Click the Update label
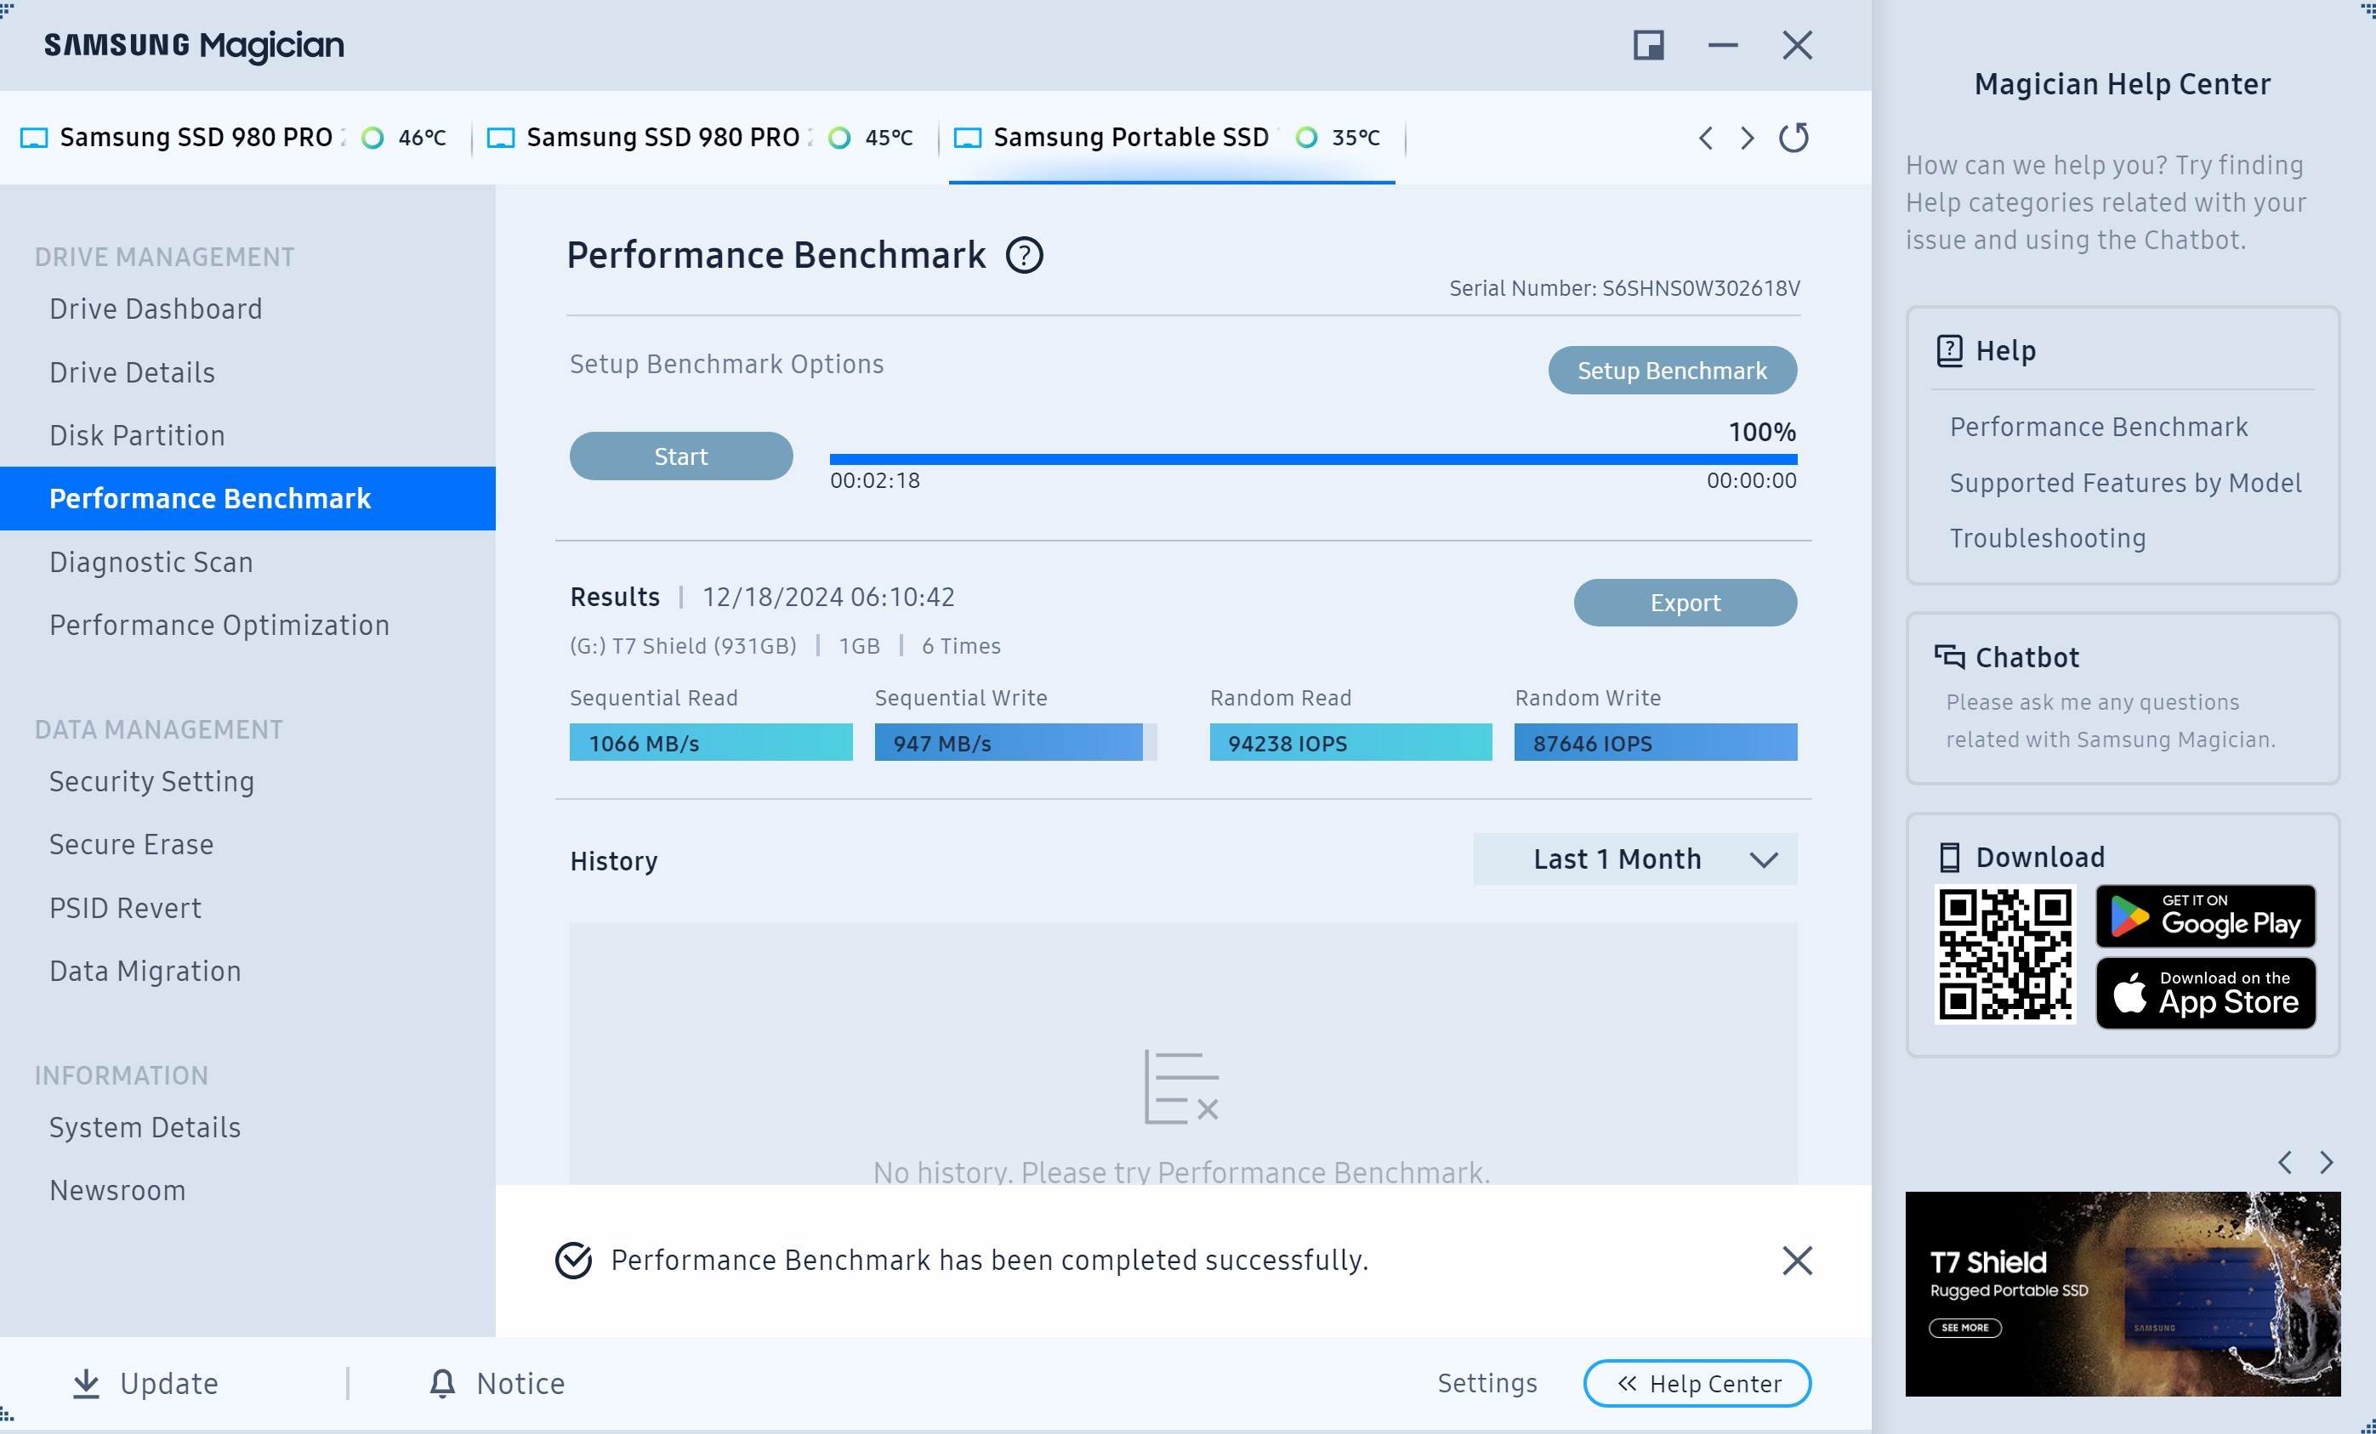 coord(168,1384)
